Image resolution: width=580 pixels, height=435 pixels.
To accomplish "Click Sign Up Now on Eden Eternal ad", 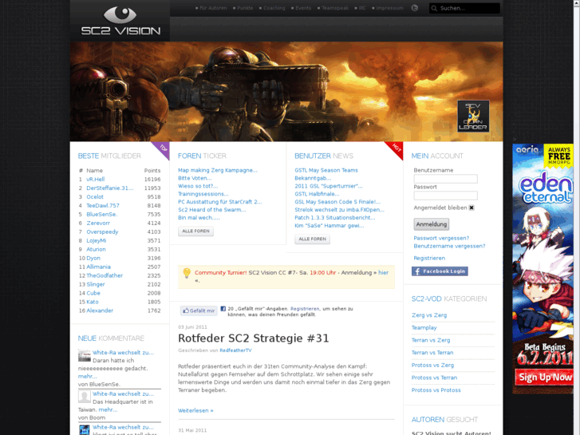I will coord(544,378).
